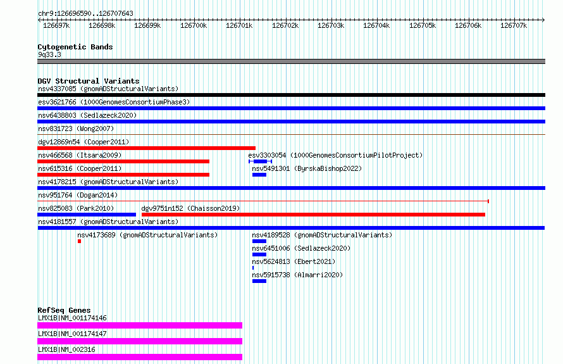Select the esv3621766 1000GenomesConsortiumPhase3 label
563x364 pixels.
(114, 102)
